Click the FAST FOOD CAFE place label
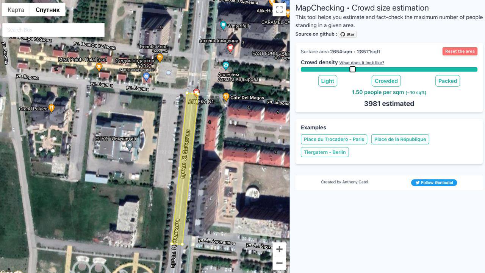The width and height of the screenshot is (485, 273). tap(271, 53)
